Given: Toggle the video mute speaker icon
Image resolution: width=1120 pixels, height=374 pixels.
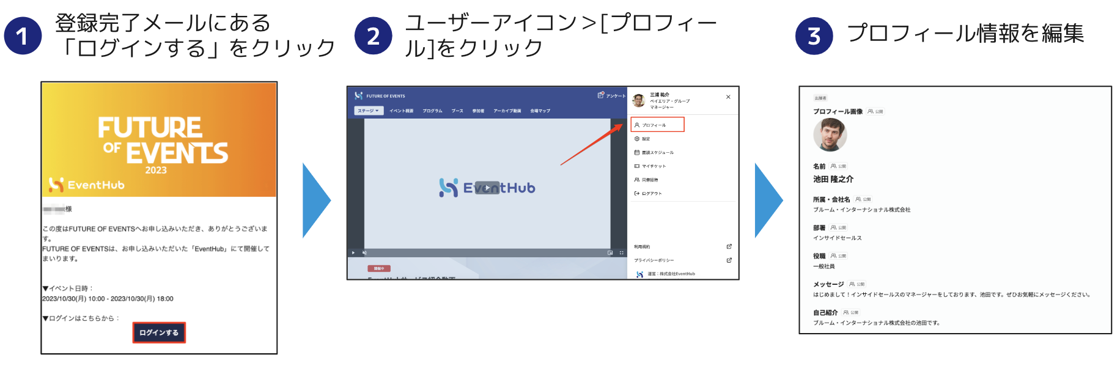Looking at the screenshot, I should click(364, 252).
